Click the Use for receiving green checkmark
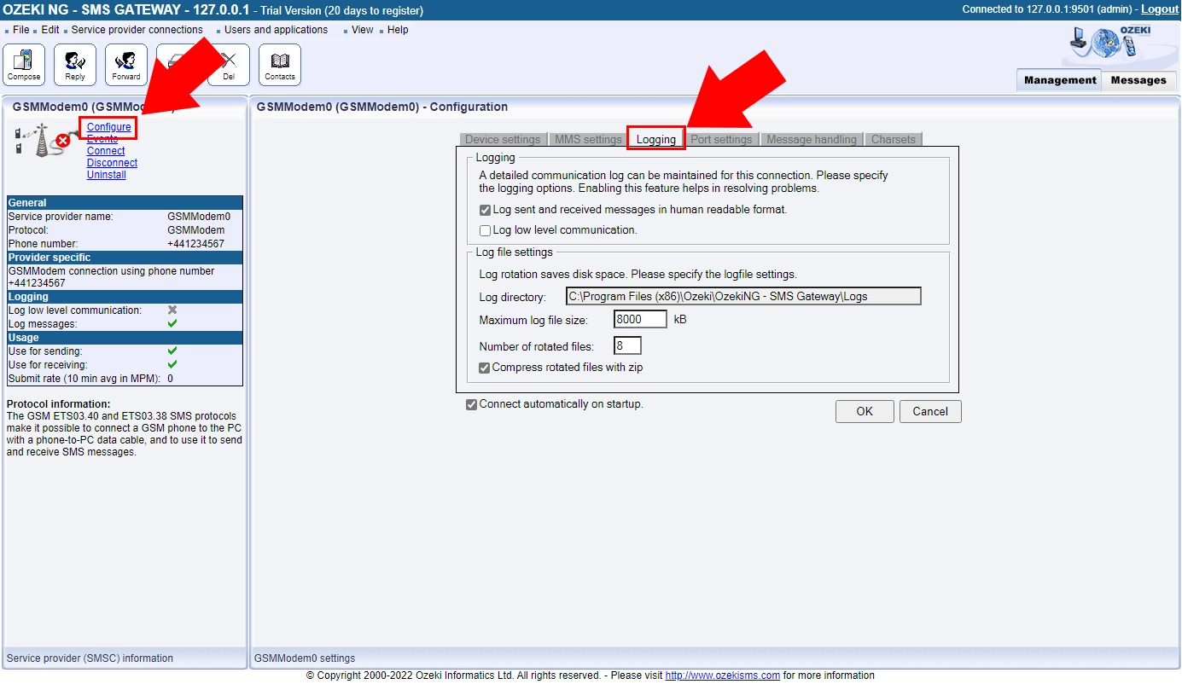This screenshot has height=690, width=1182. 172,365
